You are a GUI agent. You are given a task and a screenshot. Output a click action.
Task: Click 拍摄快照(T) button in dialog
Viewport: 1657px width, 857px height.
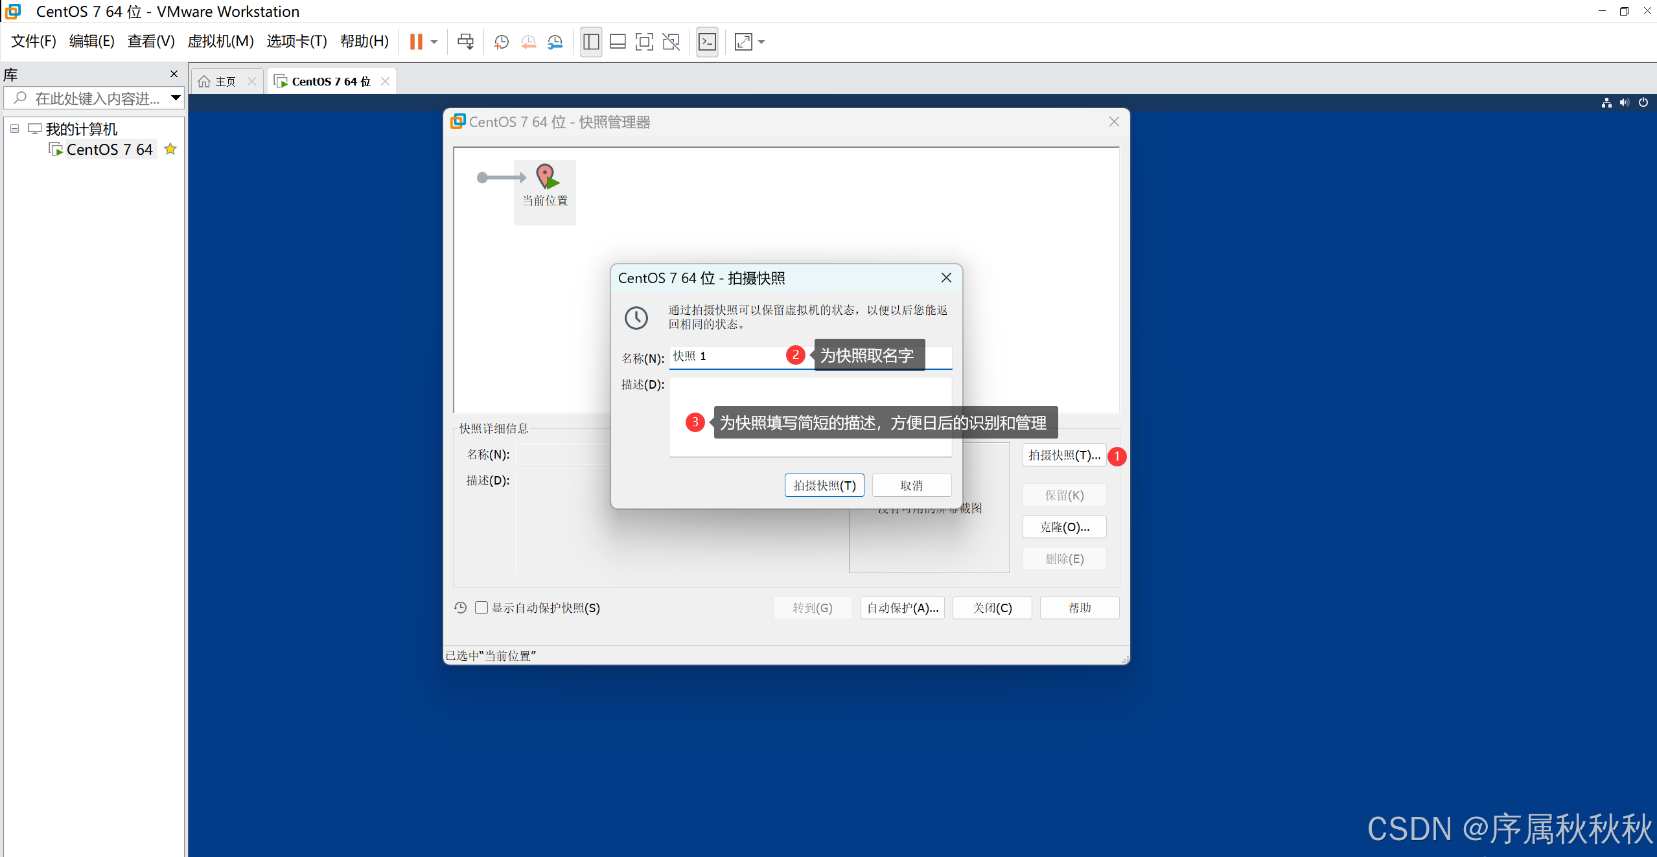coord(824,485)
